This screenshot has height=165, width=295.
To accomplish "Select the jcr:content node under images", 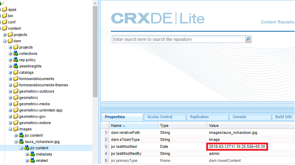I will click(34, 135).
